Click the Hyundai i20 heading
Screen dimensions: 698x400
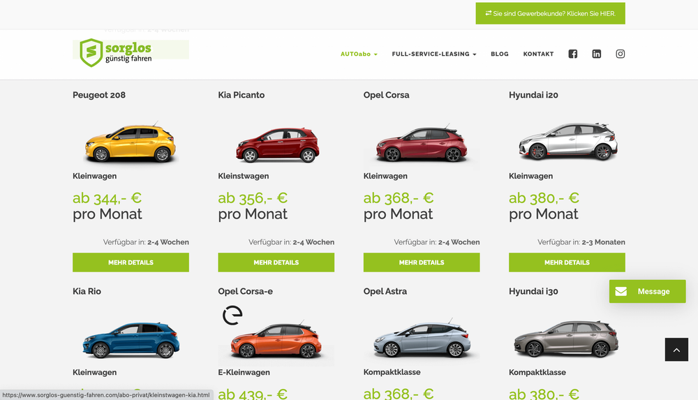pyautogui.click(x=533, y=95)
